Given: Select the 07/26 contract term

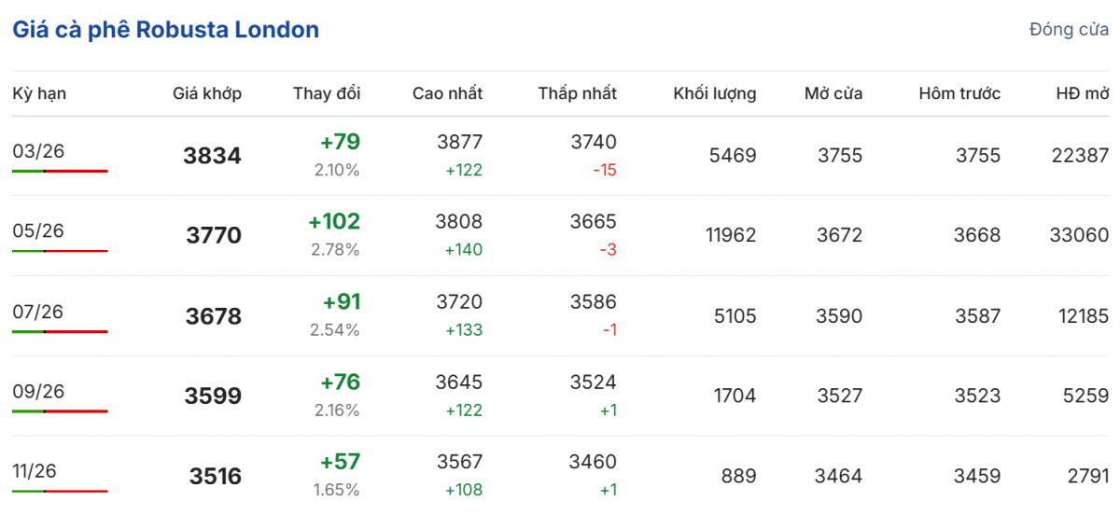Looking at the screenshot, I should 39,312.
